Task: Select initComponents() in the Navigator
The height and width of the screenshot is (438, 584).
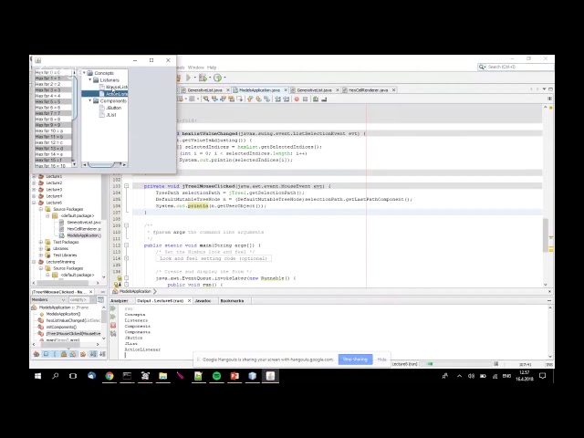Action: click(61, 327)
